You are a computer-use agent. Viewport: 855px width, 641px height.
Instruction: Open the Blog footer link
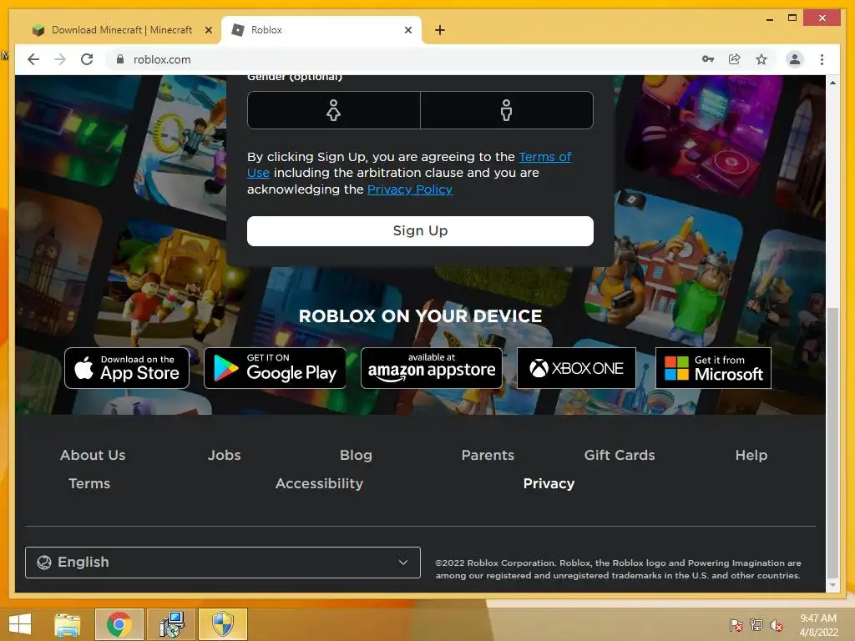click(x=356, y=455)
